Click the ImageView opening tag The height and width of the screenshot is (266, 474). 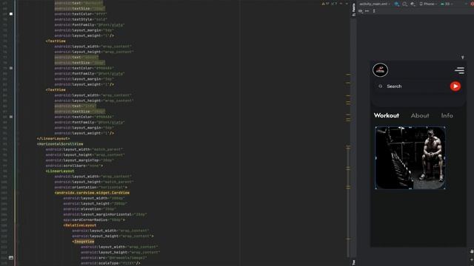coord(83,242)
